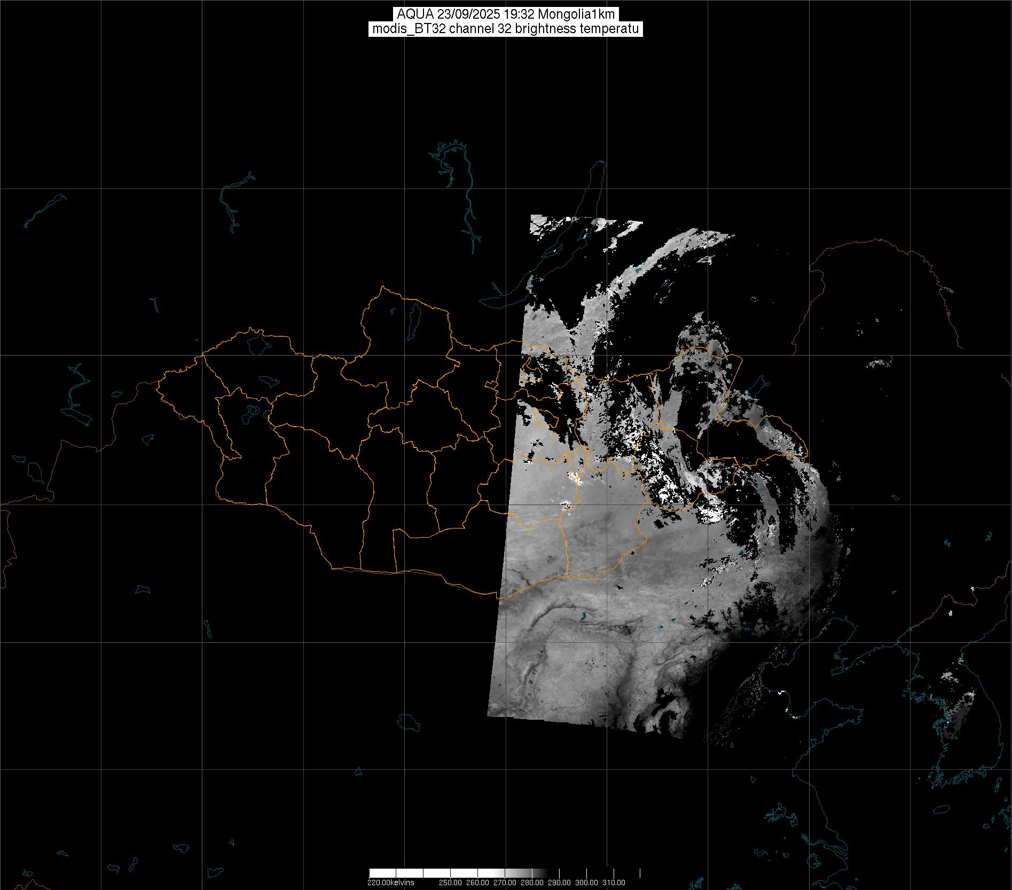Click the white cold end of colorbar
The height and width of the screenshot is (890, 1012).
coord(395,873)
